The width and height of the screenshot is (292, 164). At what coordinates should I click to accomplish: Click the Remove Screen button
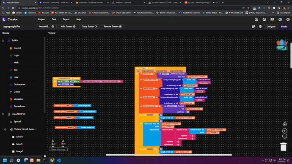tap(113, 27)
